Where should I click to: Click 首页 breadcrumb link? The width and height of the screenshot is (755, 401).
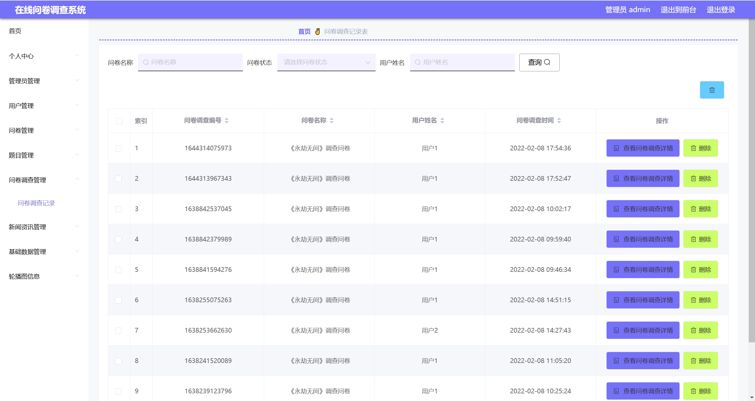coord(304,32)
